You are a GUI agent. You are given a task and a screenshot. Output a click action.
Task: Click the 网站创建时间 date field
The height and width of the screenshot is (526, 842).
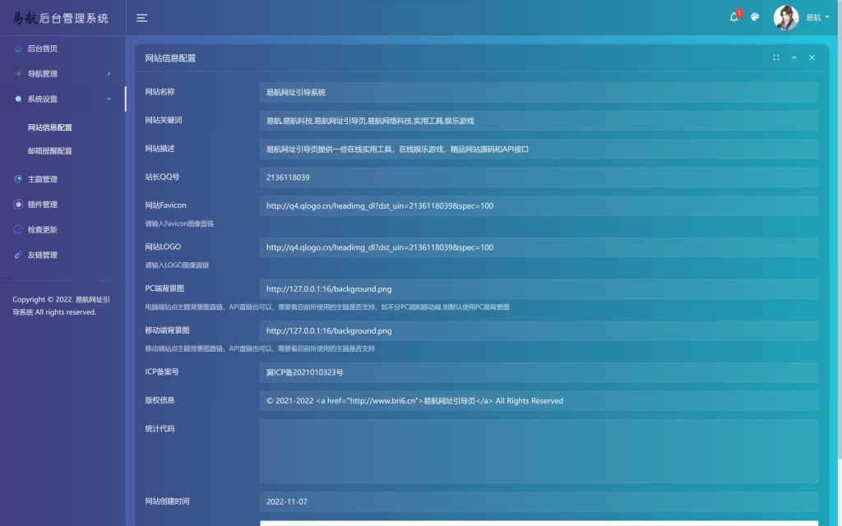tap(539, 501)
